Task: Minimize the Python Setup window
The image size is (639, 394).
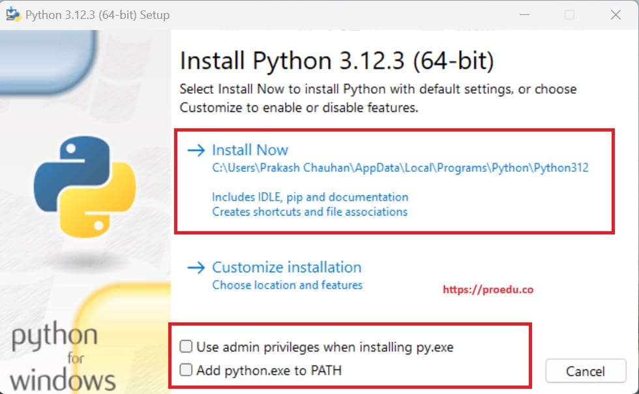Action: coord(525,14)
